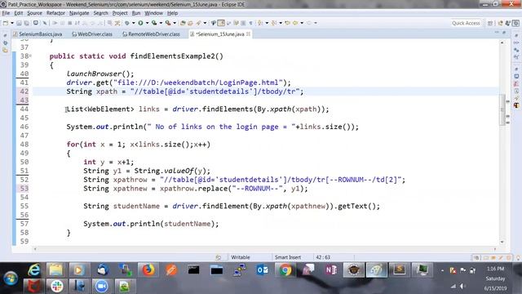Image resolution: width=522 pixels, height=294 pixels.
Task: Open the Next Annotation dropdown arrow
Action: point(267,23)
